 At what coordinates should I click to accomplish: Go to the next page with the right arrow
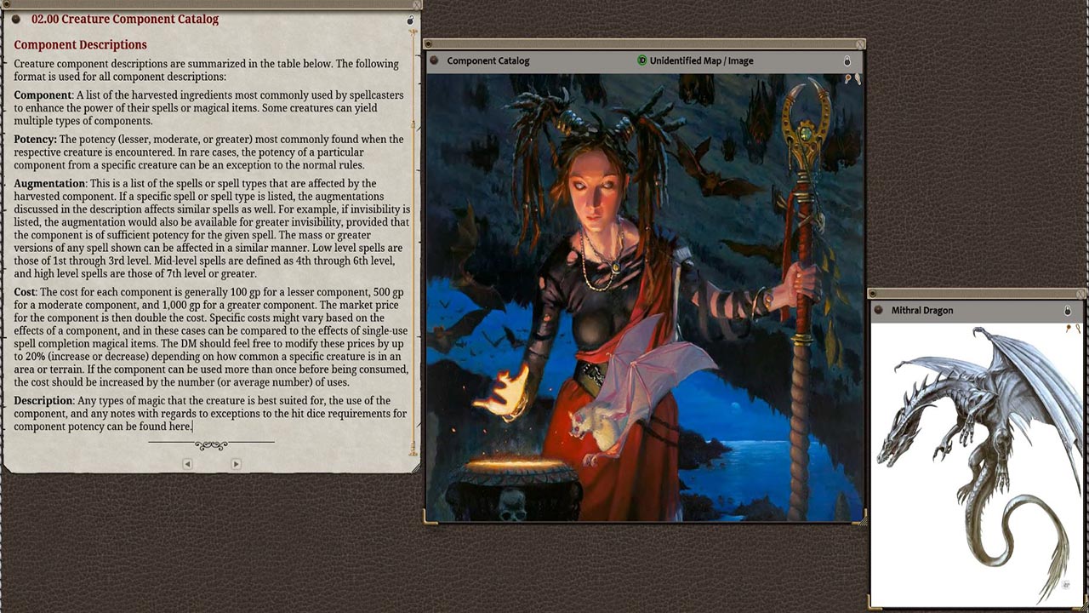point(236,464)
